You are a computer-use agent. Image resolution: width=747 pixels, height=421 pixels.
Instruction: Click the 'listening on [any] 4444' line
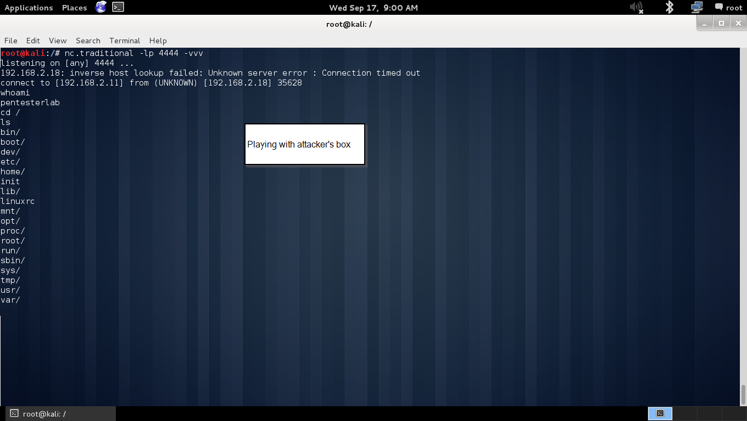point(67,63)
